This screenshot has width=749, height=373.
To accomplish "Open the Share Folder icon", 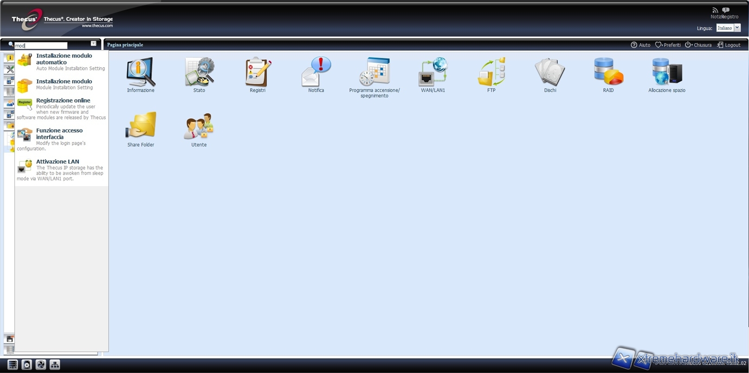I will (141, 126).
